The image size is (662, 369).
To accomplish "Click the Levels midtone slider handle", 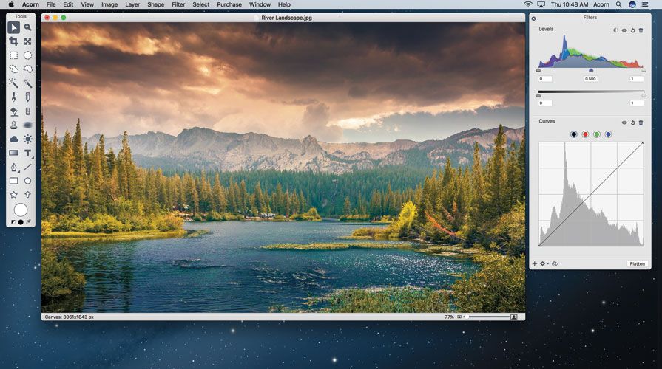I will click(591, 70).
